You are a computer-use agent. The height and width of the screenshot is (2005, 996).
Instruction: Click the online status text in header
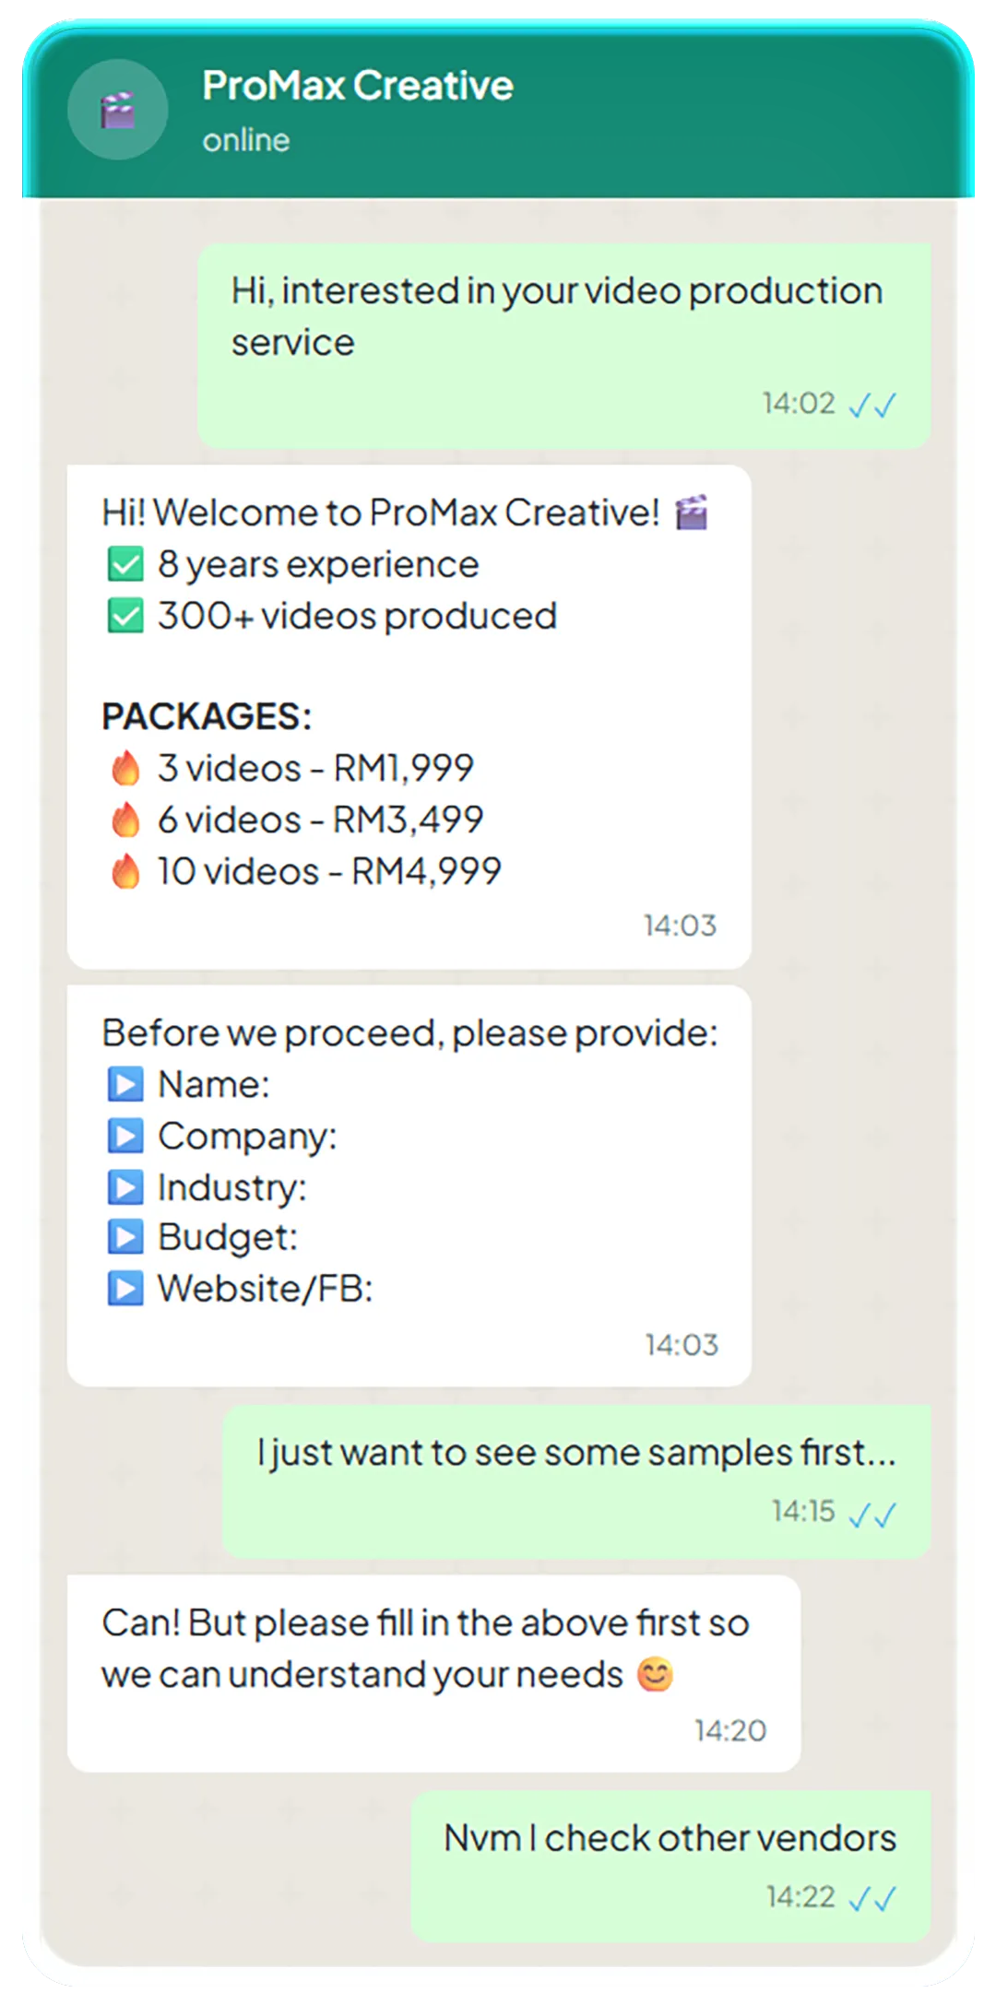246,140
